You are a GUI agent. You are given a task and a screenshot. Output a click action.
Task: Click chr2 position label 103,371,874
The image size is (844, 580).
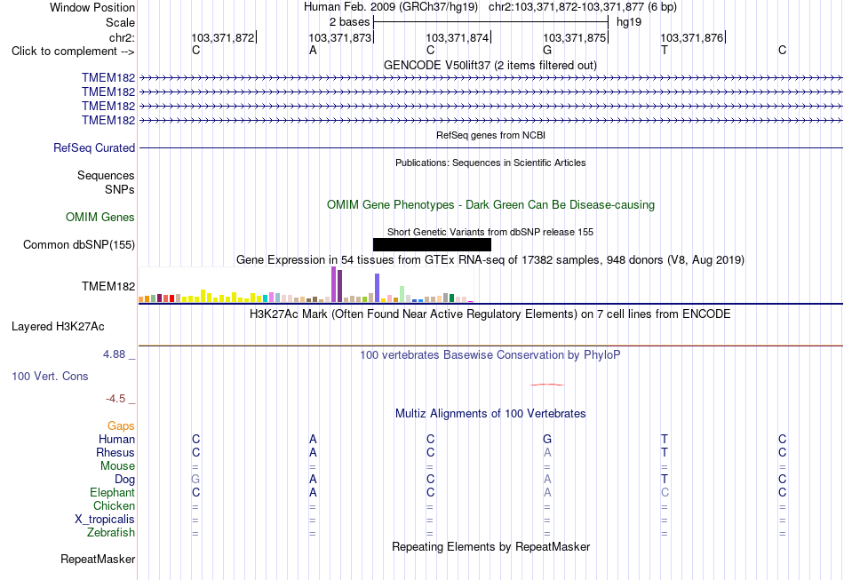coord(458,37)
